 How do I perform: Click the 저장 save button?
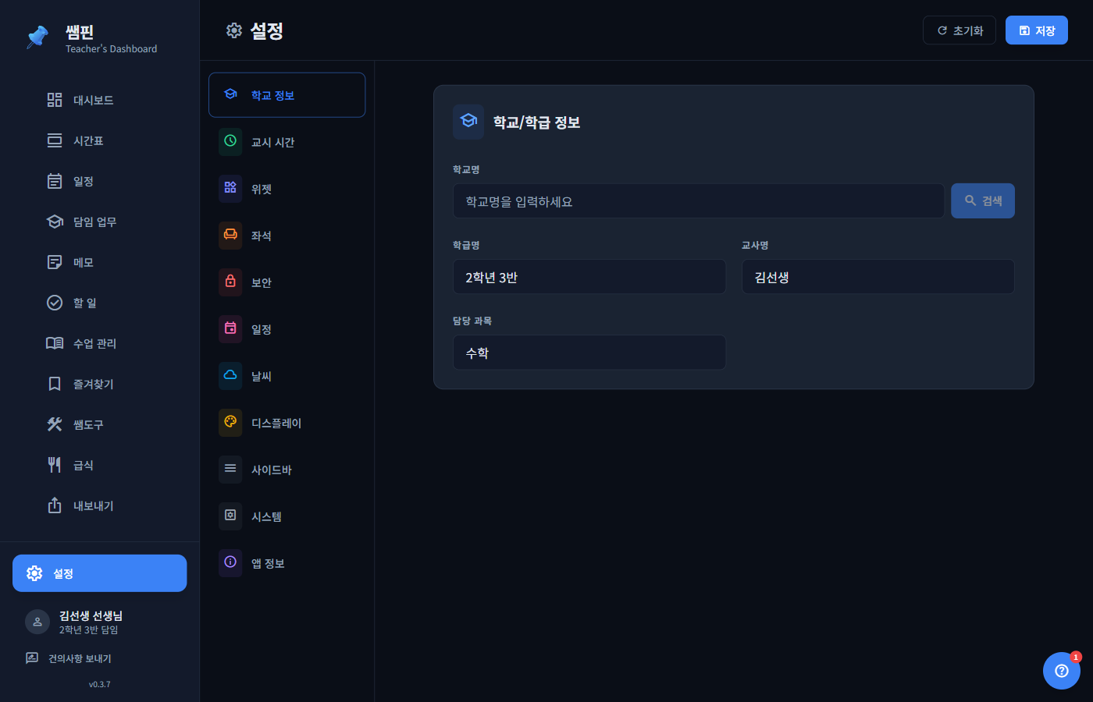1036,30
